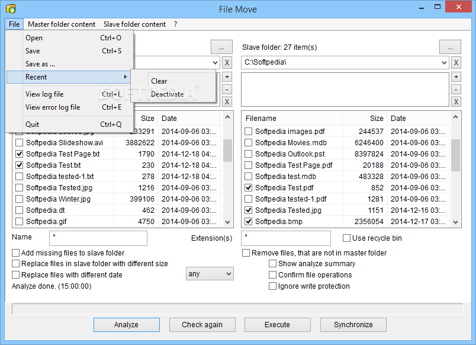Click the master list Date column header

189,118
